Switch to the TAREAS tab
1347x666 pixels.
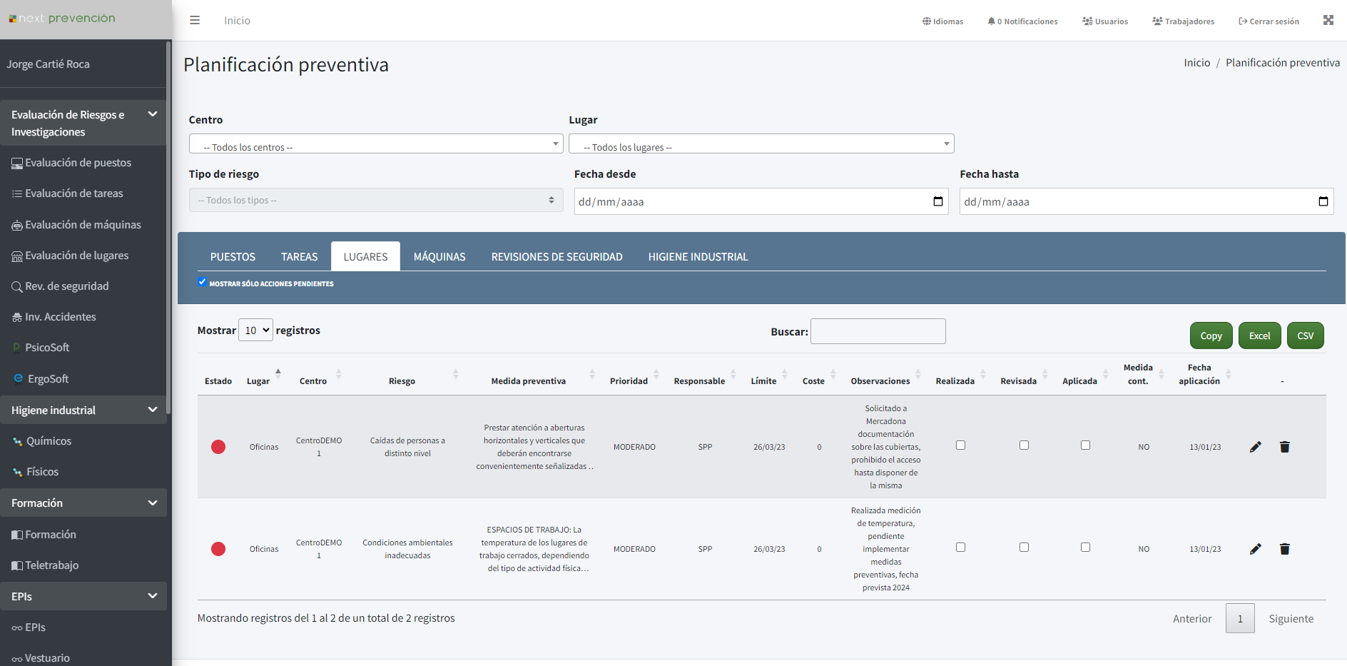300,256
